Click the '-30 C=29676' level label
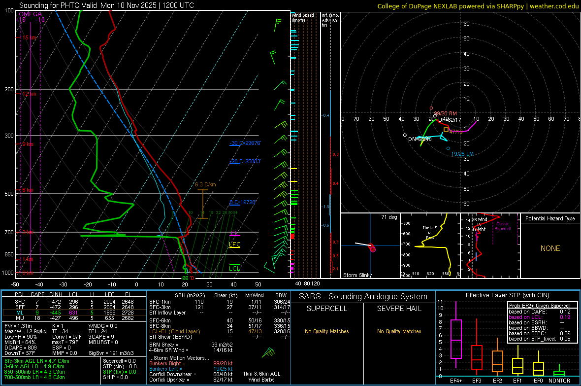This screenshot has height=386, width=581. (245, 143)
